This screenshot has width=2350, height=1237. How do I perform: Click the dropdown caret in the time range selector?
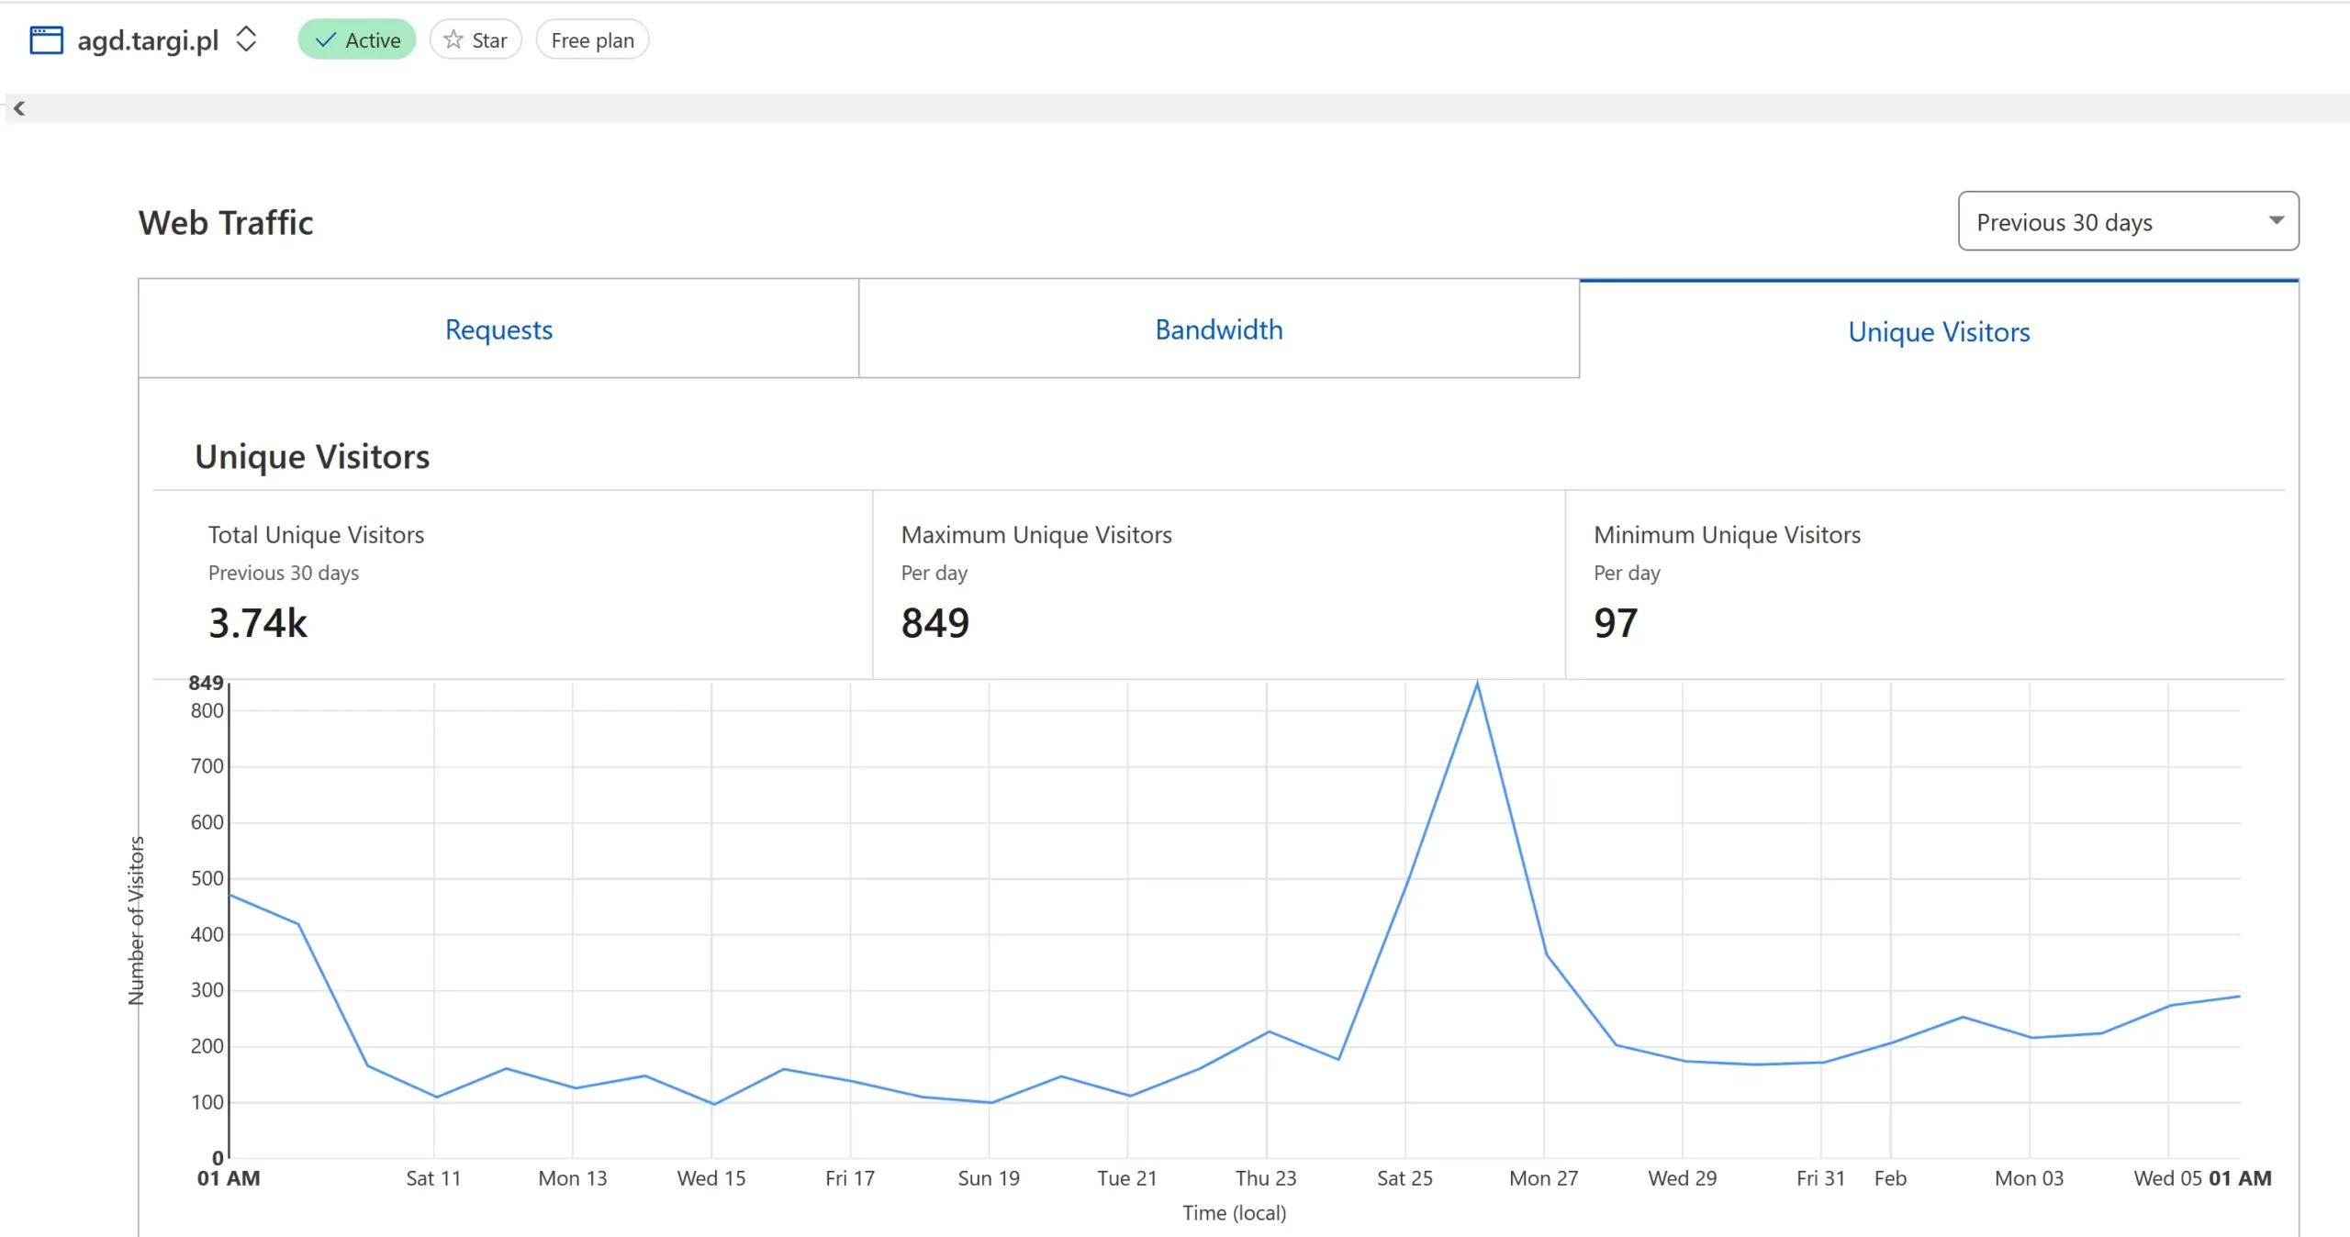[x=2276, y=220]
